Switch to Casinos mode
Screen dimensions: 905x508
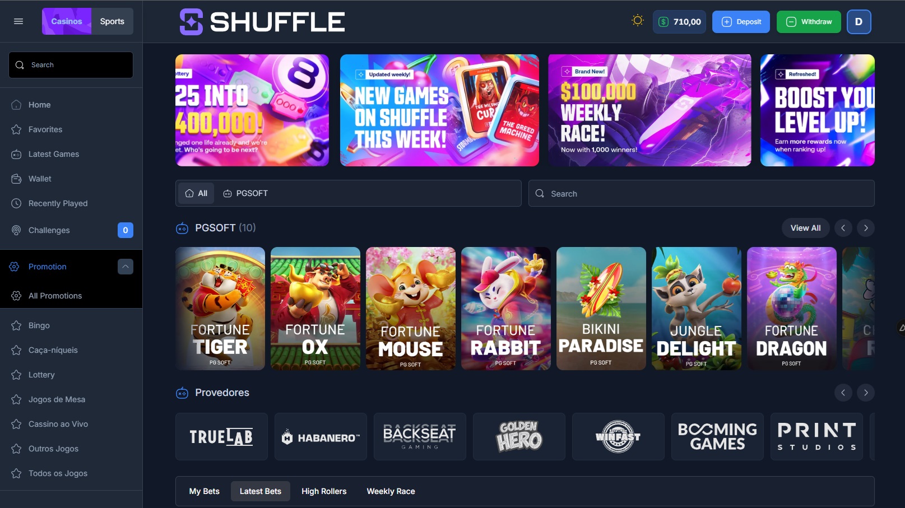pyautogui.click(x=67, y=21)
